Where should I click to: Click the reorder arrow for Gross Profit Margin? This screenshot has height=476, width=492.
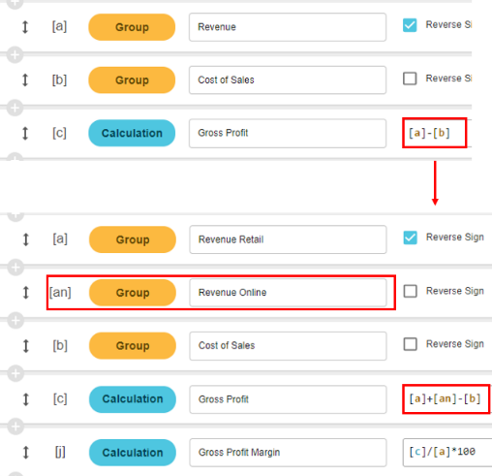coord(26,453)
